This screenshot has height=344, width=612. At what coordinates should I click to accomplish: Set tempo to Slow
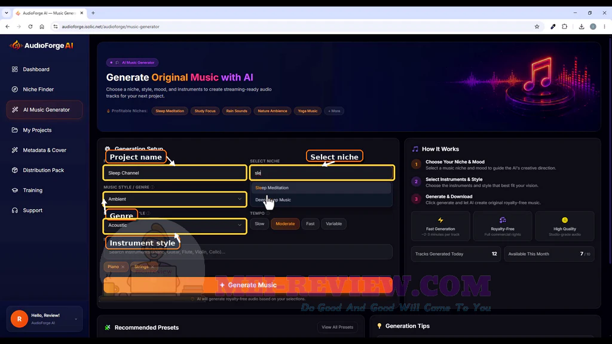259,224
